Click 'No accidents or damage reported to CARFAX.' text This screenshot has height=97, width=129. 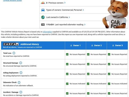[21, 95]
